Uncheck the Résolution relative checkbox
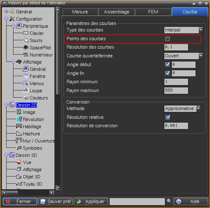210x208 pixels. [167, 117]
